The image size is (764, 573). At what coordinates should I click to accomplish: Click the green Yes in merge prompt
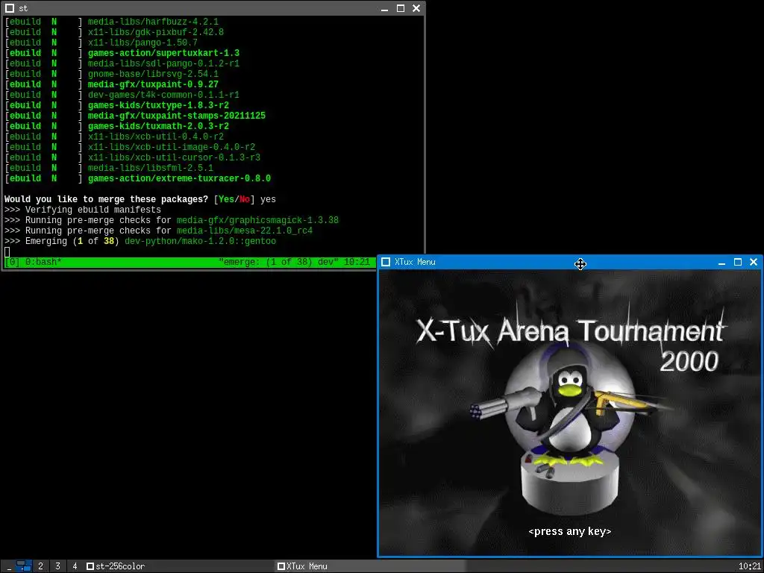(227, 199)
